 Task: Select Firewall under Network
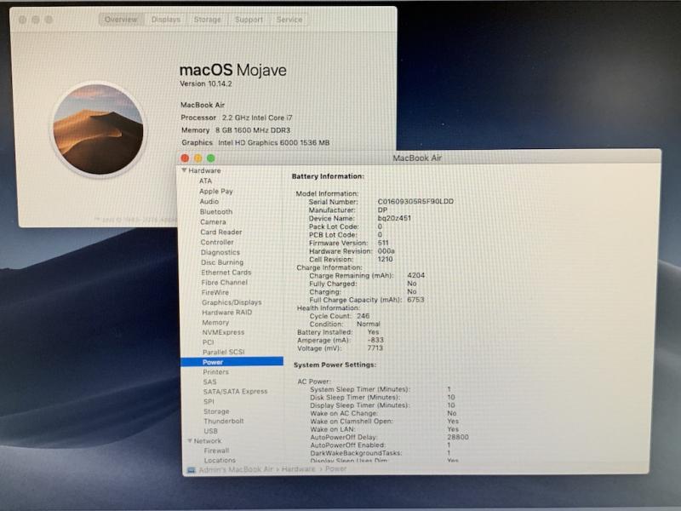pos(216,451)
